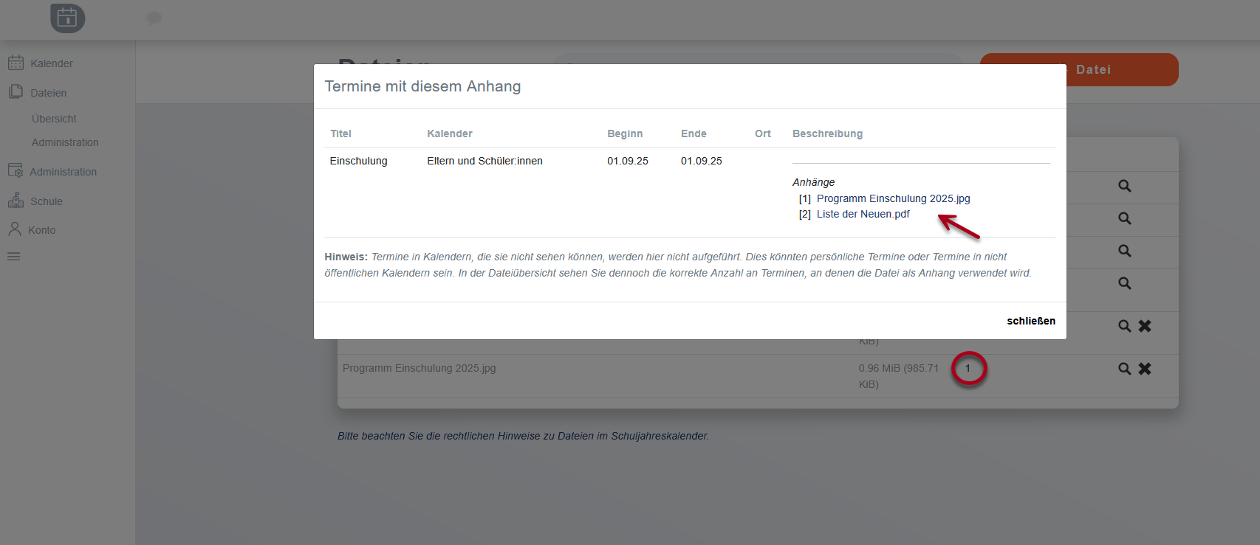
Task: Click the Konto person icon
Action: click(x=15, y=229)
